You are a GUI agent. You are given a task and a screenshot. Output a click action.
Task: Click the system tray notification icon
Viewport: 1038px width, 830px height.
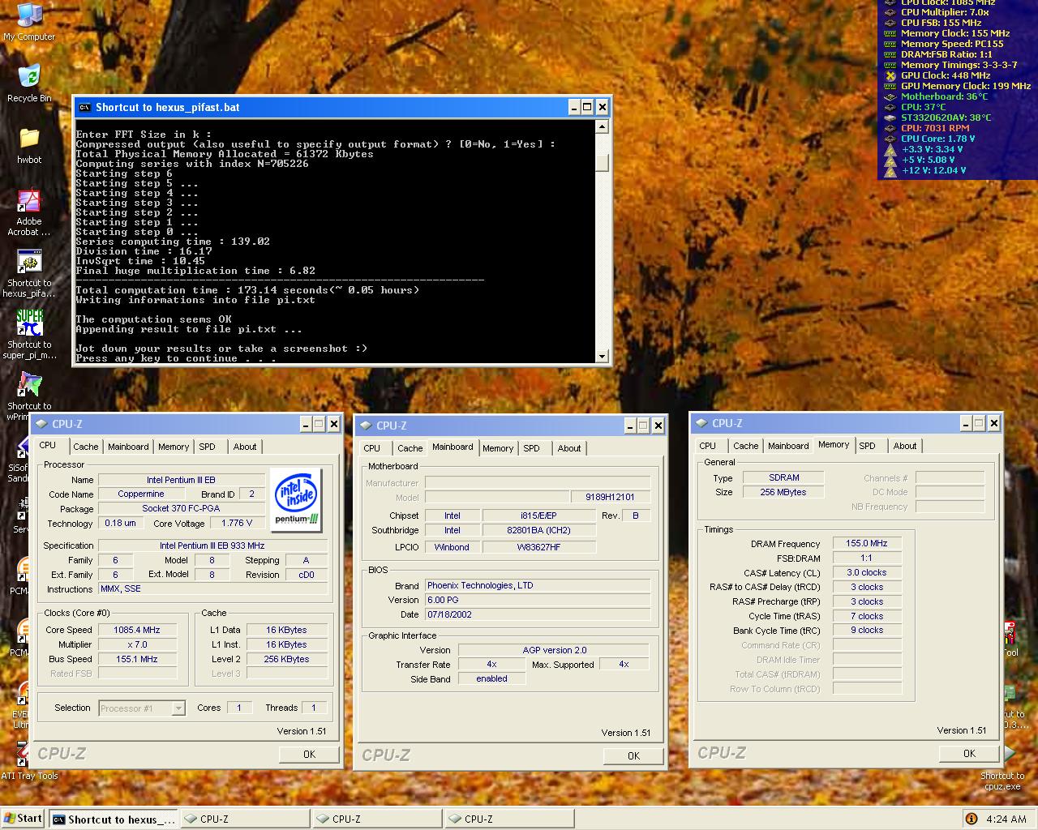point(972,819)
